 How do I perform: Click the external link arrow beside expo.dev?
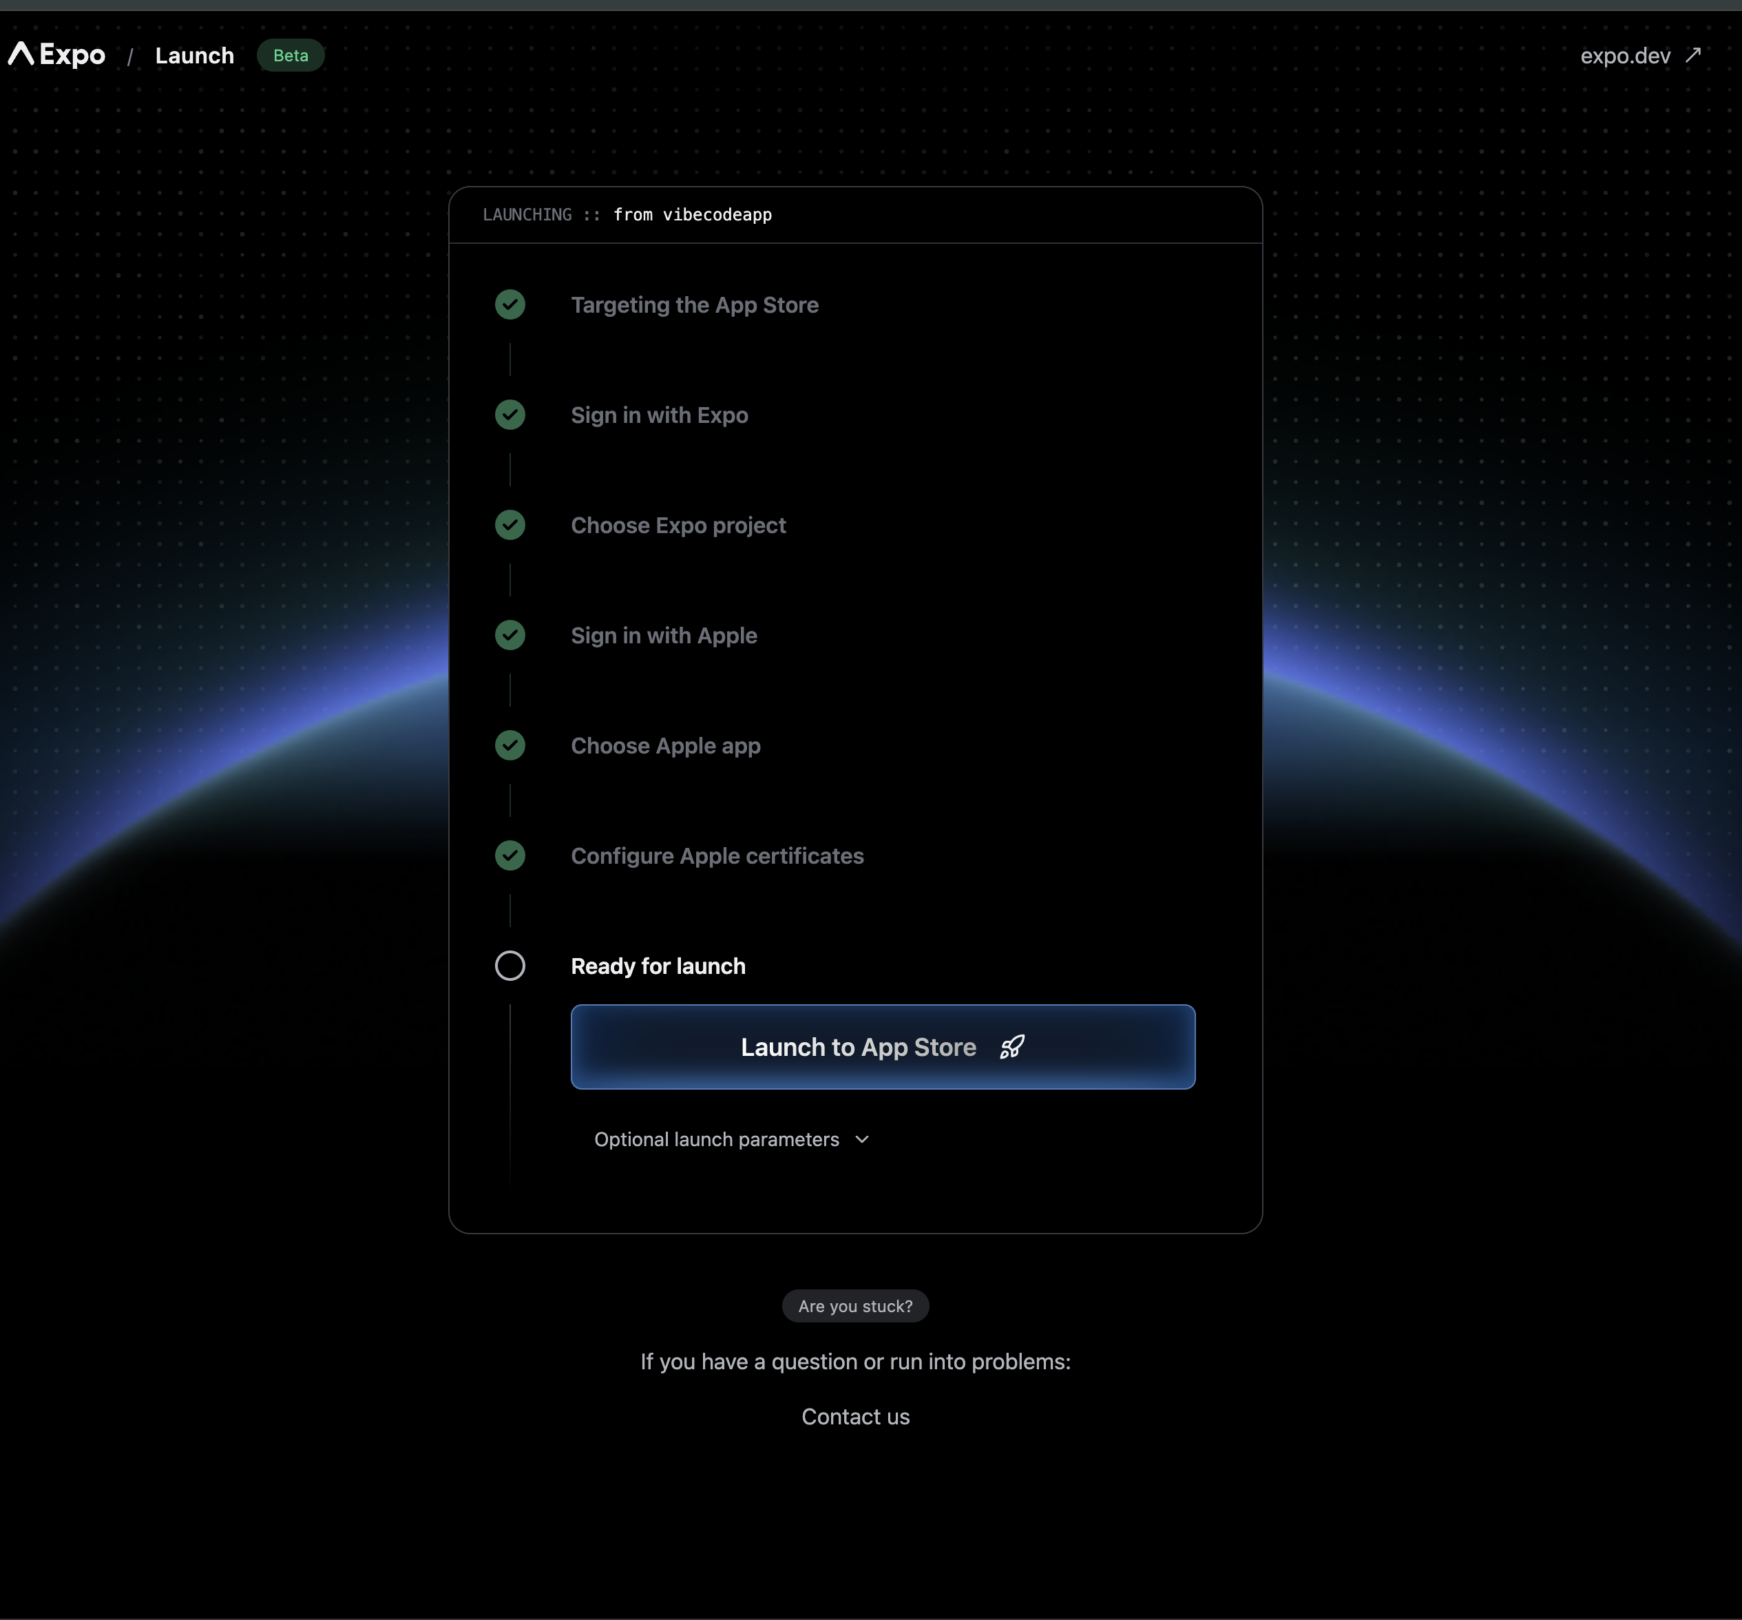coord(1694,54)
